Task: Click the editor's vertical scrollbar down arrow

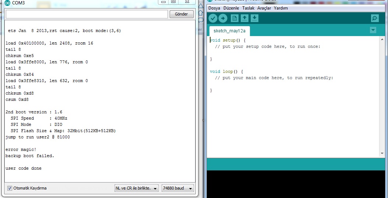Action: click(382, 153)
